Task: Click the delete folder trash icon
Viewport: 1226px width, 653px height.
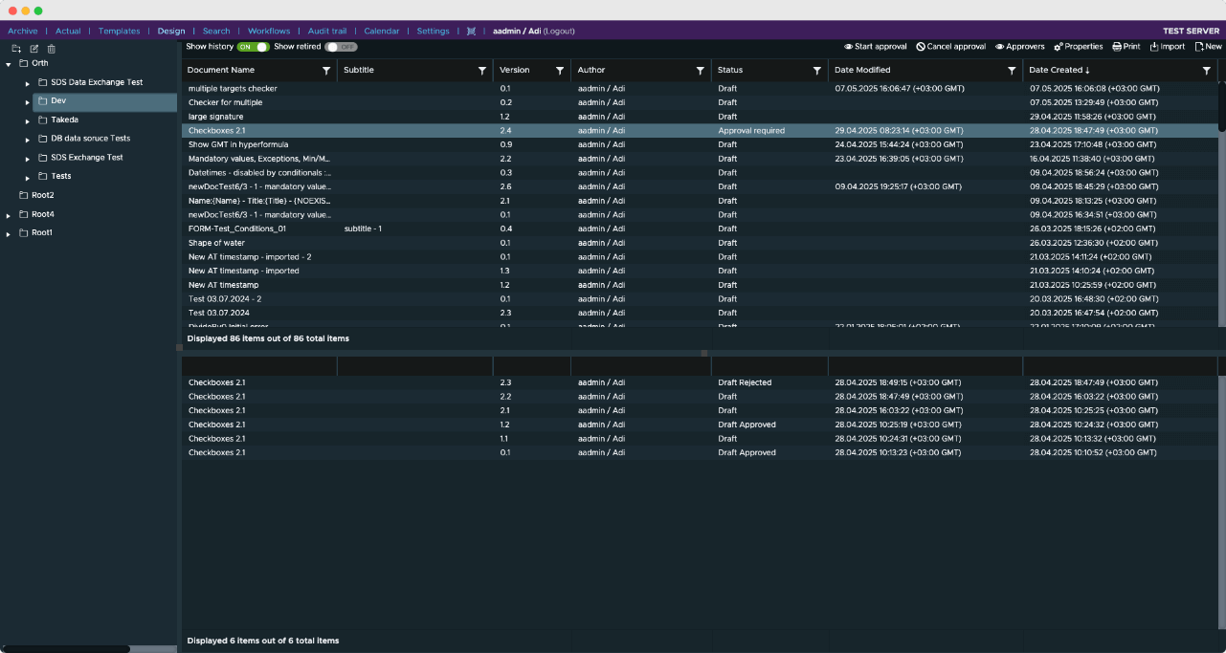Action: [52, 49]
